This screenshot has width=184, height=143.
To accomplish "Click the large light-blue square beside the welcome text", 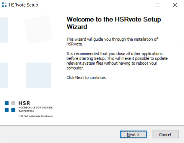I will 38,75.
